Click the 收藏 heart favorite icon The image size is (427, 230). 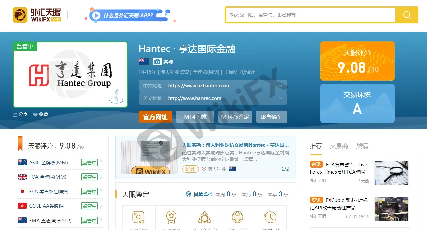[x=35, y=115]
